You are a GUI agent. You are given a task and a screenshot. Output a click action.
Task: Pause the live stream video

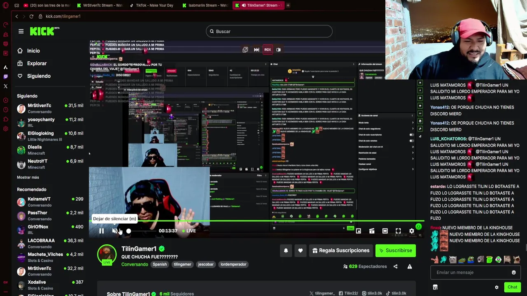point(101,231)
